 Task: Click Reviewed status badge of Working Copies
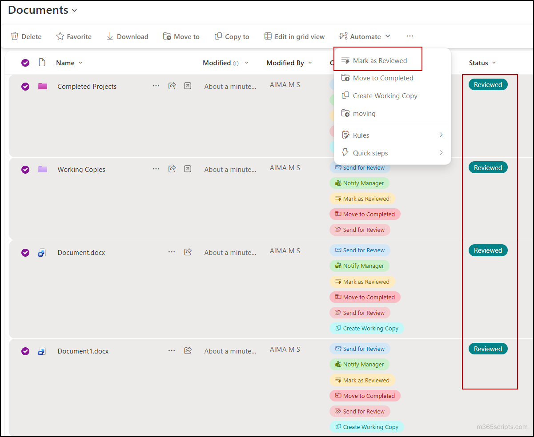tap(488, 167)
